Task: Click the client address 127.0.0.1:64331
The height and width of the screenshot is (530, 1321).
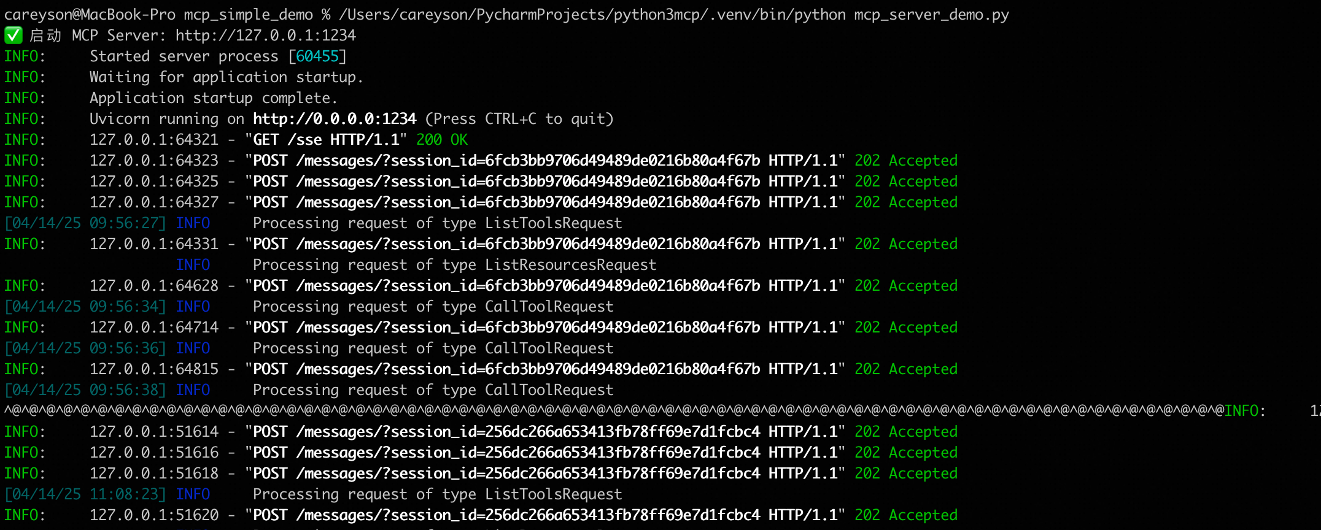Action: 153,244
